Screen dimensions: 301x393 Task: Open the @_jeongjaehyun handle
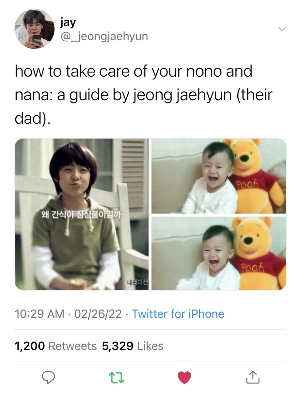click(x=104, y=36)
